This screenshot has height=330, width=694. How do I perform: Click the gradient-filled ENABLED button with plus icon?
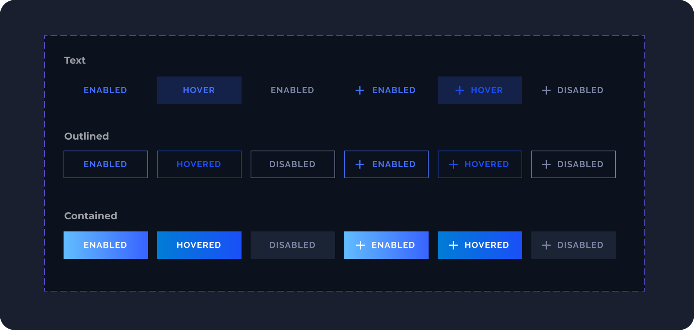(386, 245)
